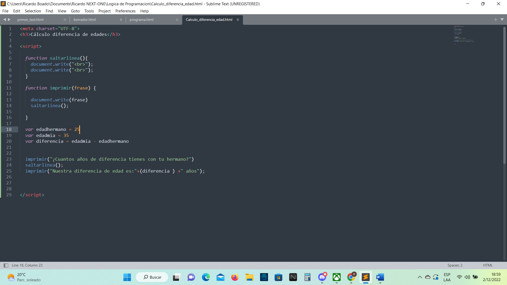Screen dimensions: 507x285
Task: Open the sync update tray icon
Action: [436, 277]
